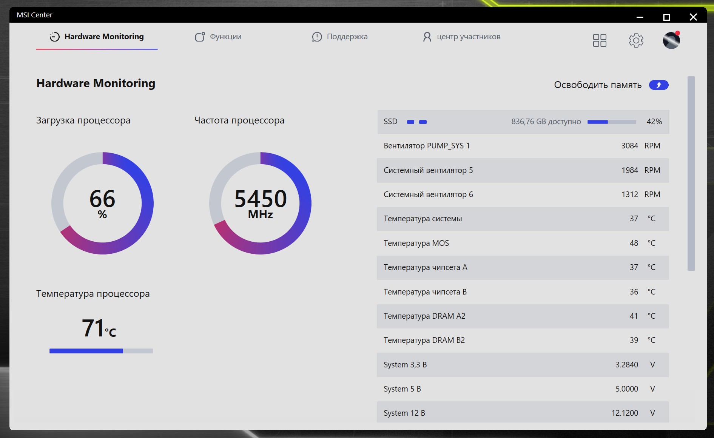Select the Вентилятор PUMP_SYS 1 row
This screenshot has height=438, width=714.
click(523, 146)
